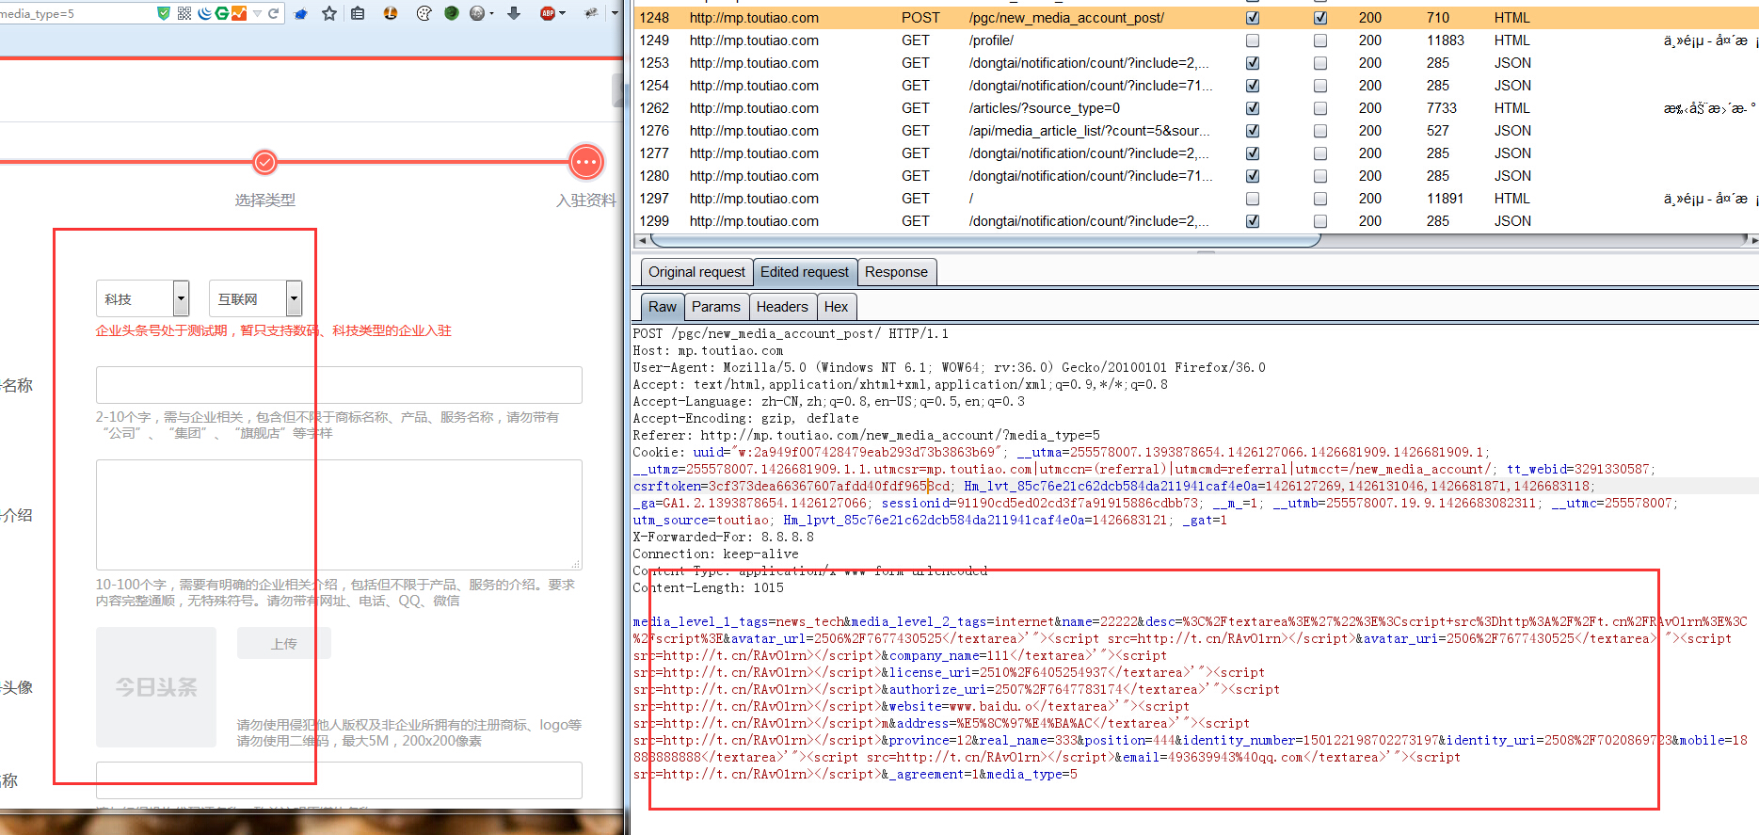1759x835 pixels.
Task: Open the toolbar overflow dropdown arrow
Action: (x=615, y=14)
